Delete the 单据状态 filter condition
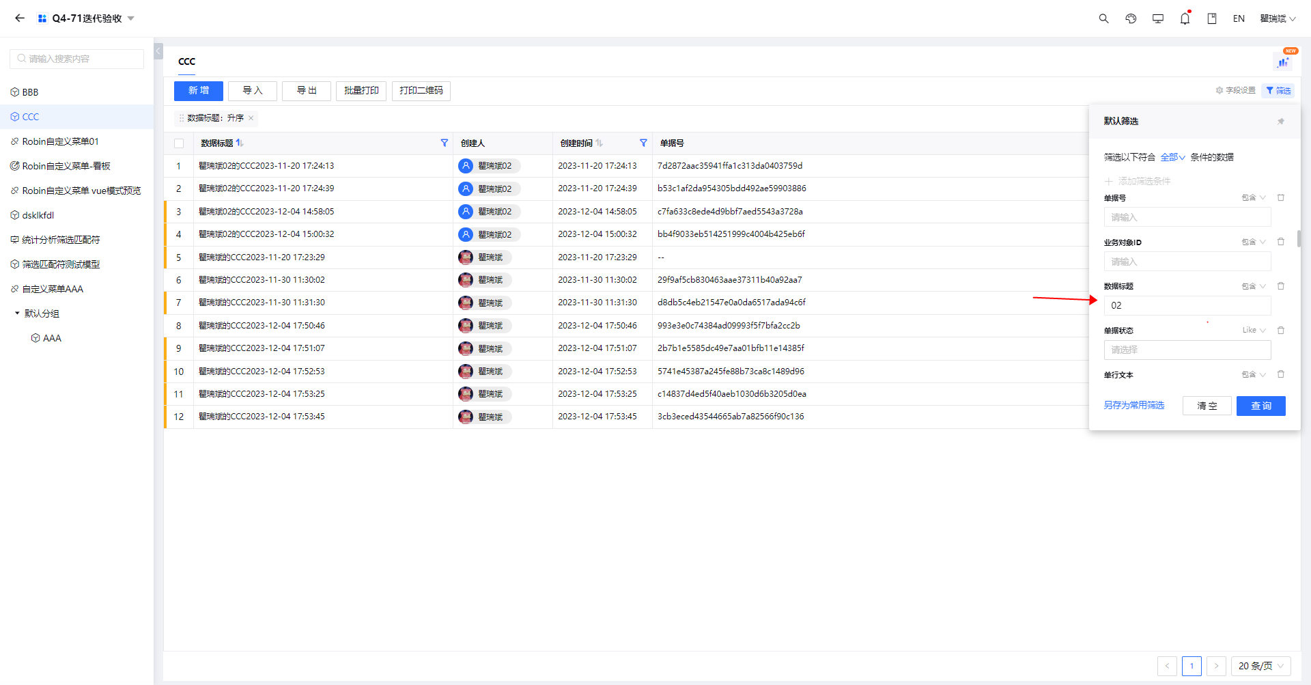 click(1281, 330)
